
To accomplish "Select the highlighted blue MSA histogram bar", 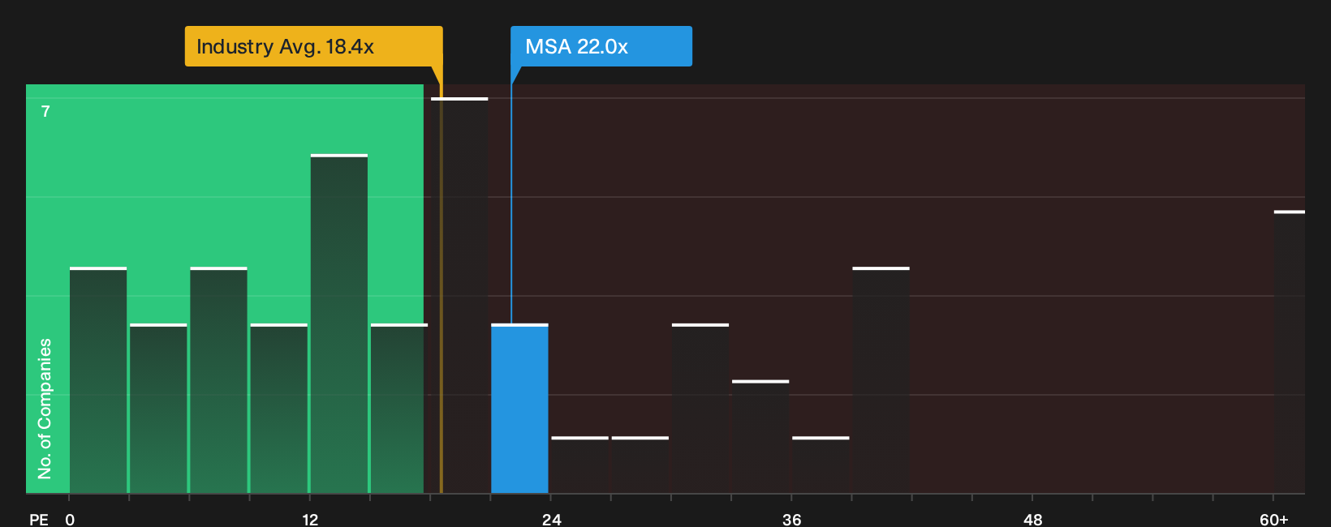I will [519, 409].
